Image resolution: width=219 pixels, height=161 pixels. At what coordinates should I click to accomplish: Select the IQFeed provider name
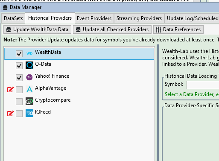pos(43,112)
